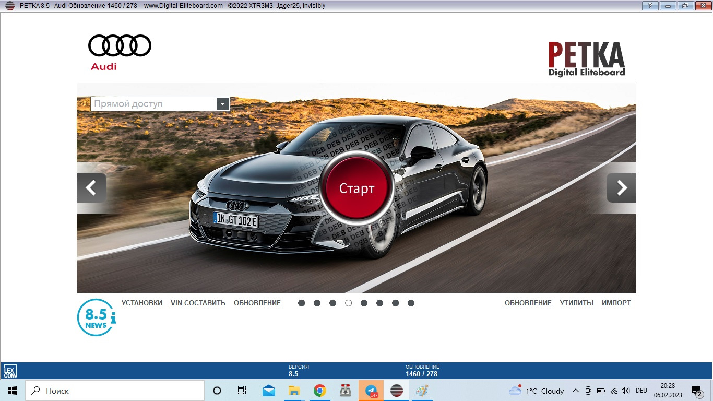Open ОБНОВЛЕНИЕ beside УТИЛИТЫ
Screen dimensions: 713x401
[x=528, y=303]
